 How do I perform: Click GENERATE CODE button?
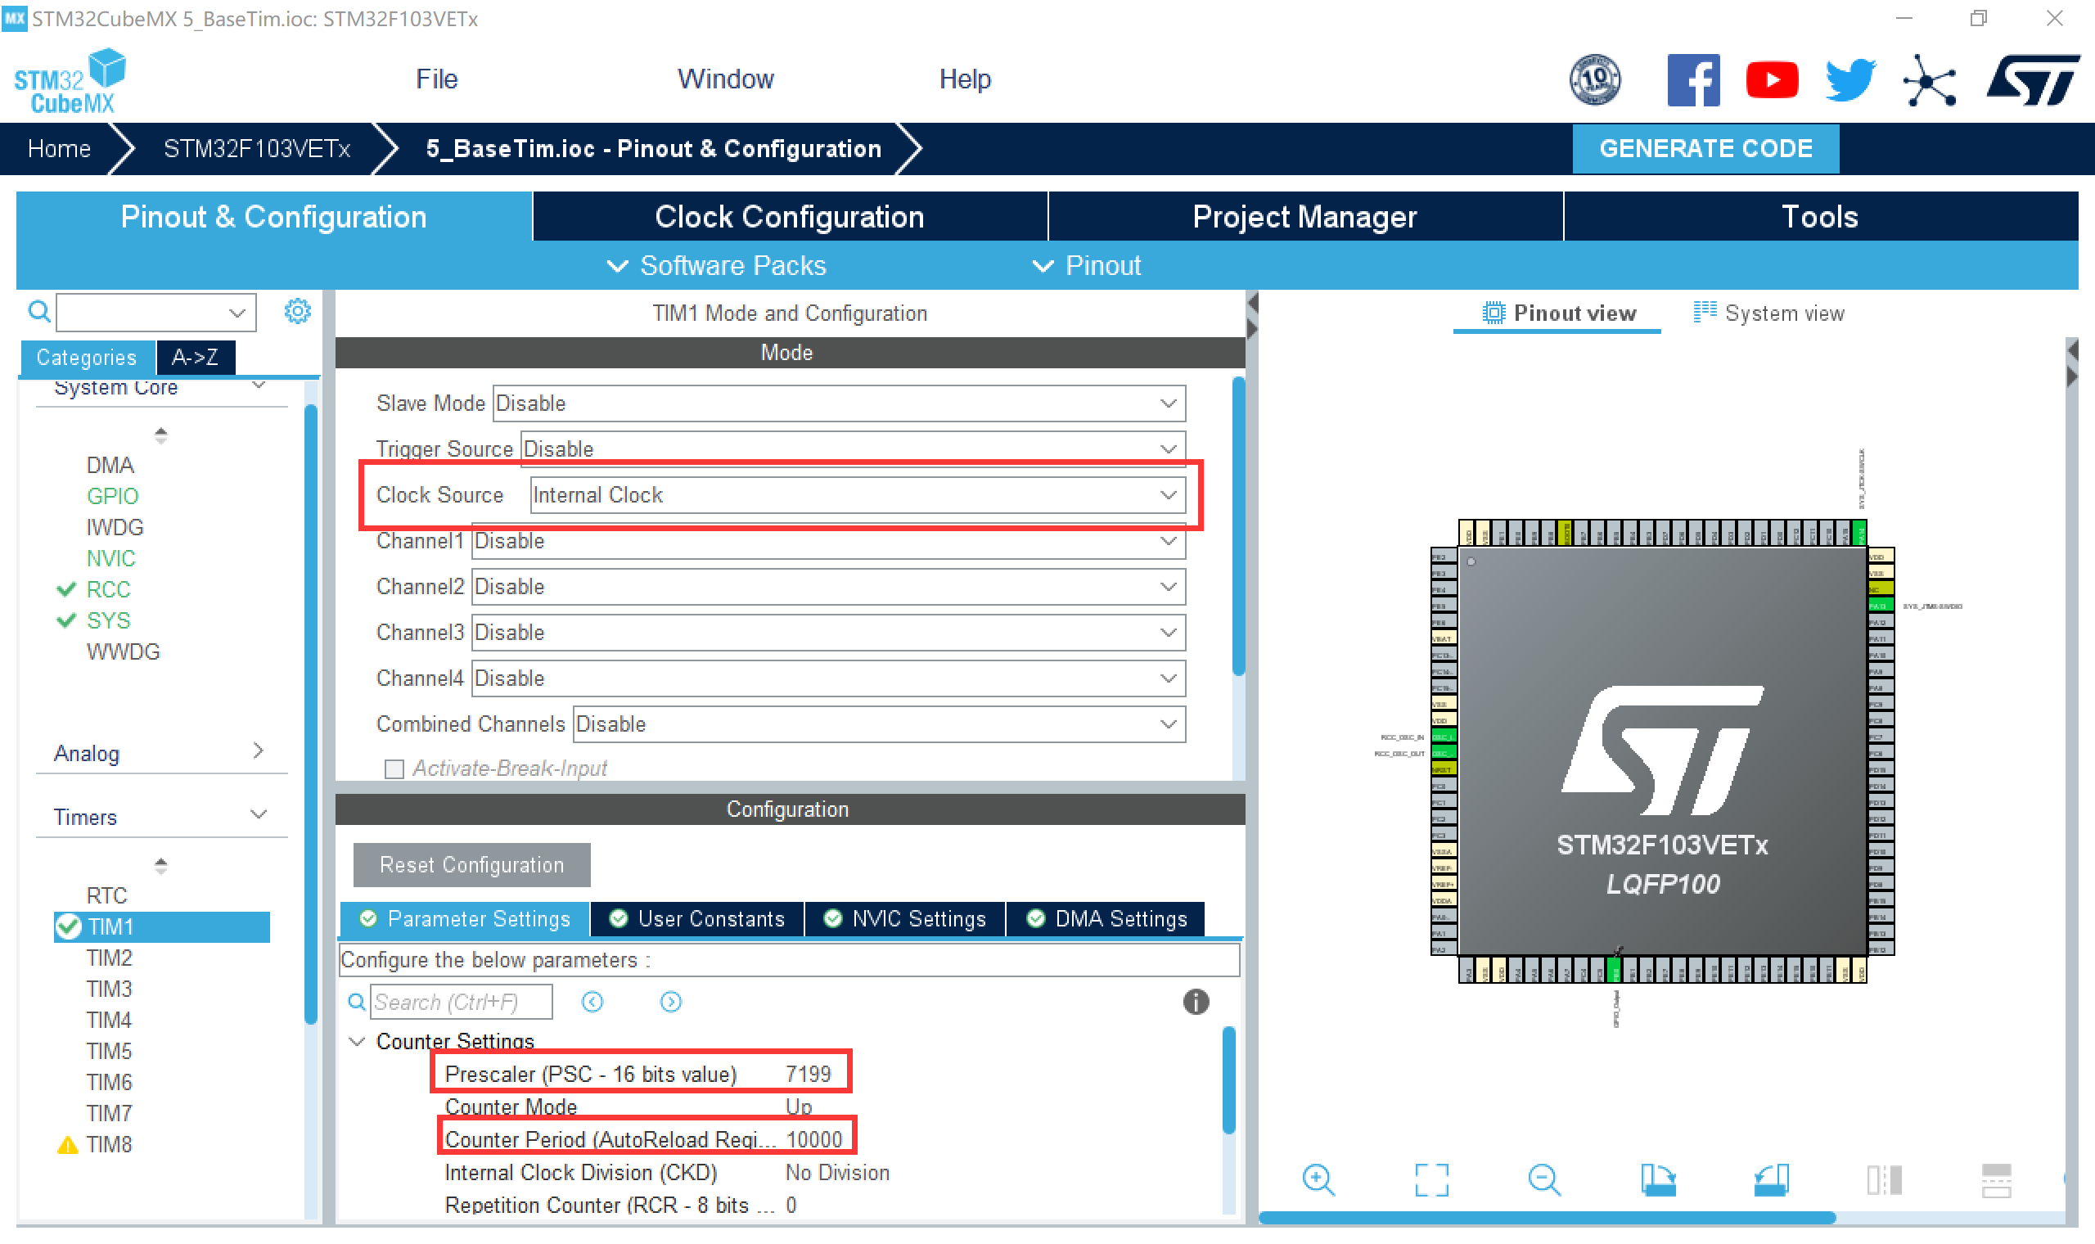pyautogui.click(x=1705, y=148)
